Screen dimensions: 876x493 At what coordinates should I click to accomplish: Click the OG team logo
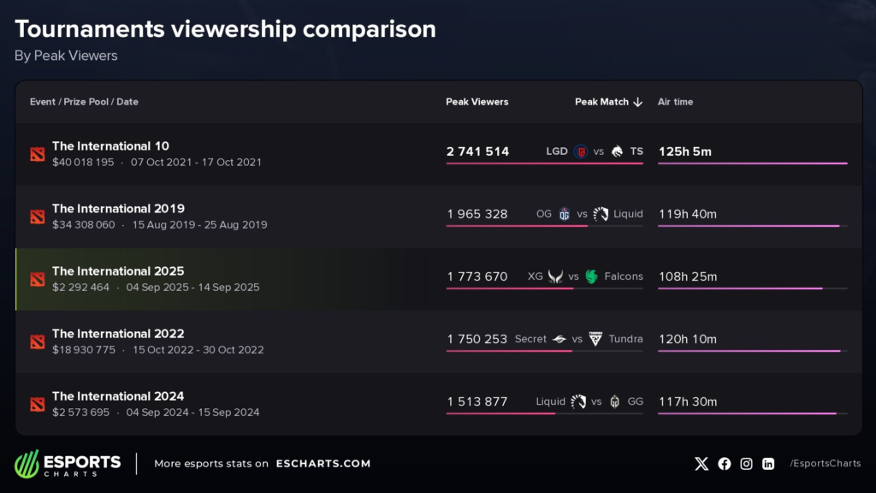[565, 214]
